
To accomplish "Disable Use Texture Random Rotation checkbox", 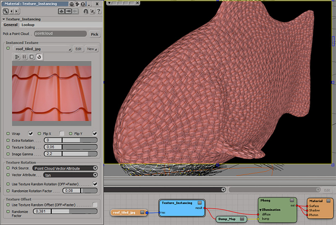I will pyautogui.click(x=95, y=184).
